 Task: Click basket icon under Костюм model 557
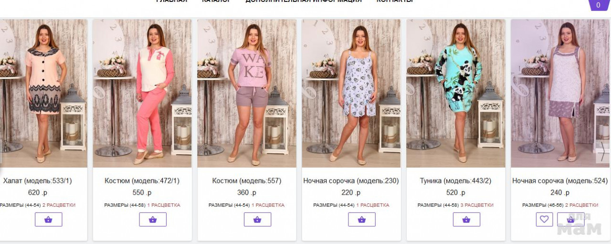257,220
